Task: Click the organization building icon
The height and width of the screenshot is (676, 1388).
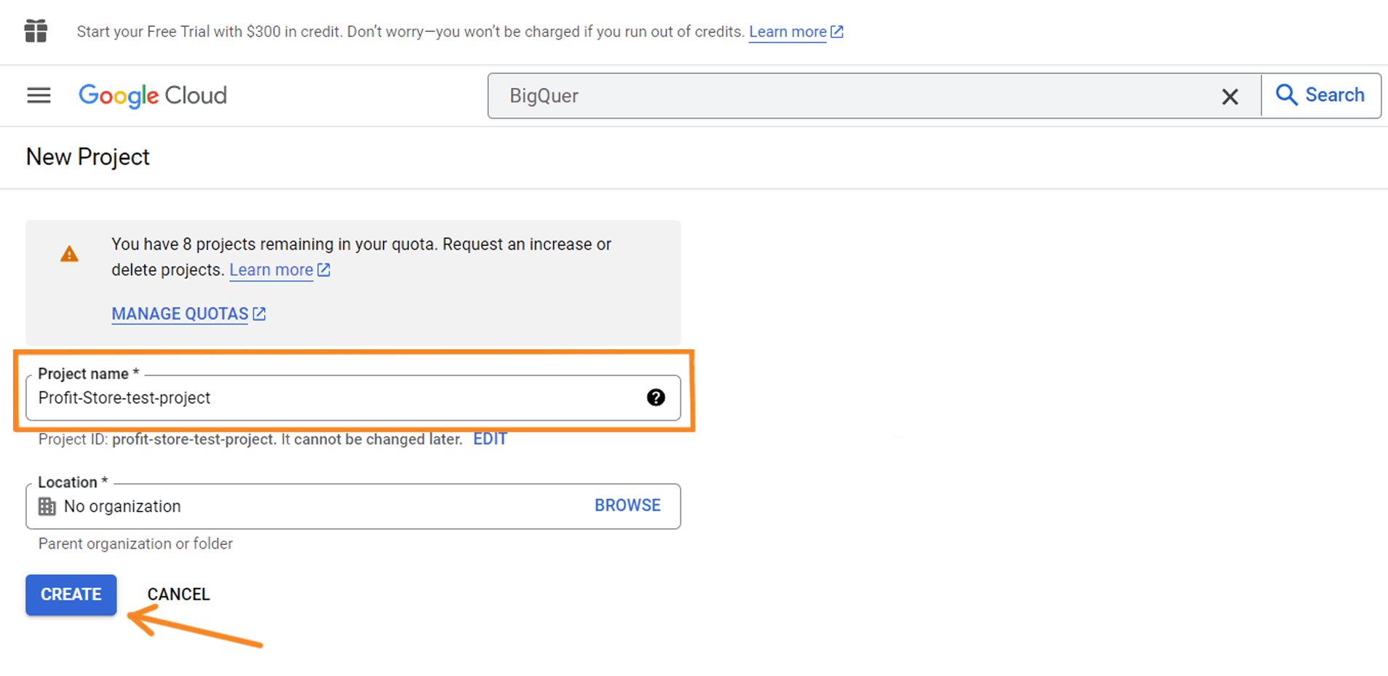Action: pos(47,506)
